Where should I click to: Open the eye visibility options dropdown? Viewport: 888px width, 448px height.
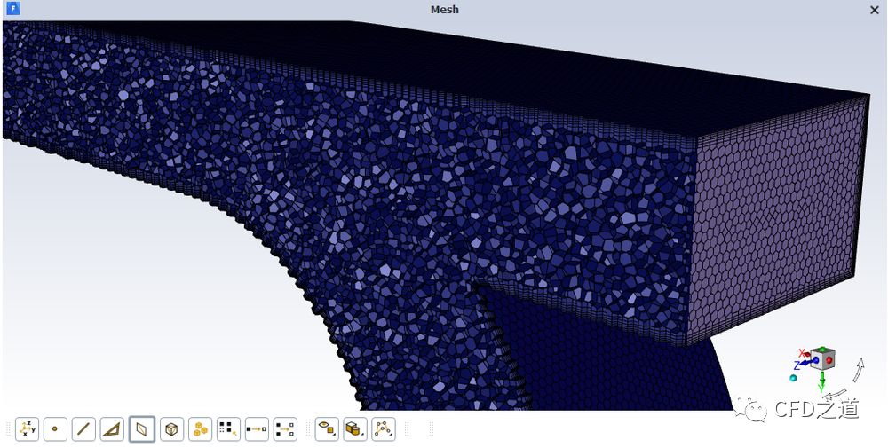pos(327,429)
